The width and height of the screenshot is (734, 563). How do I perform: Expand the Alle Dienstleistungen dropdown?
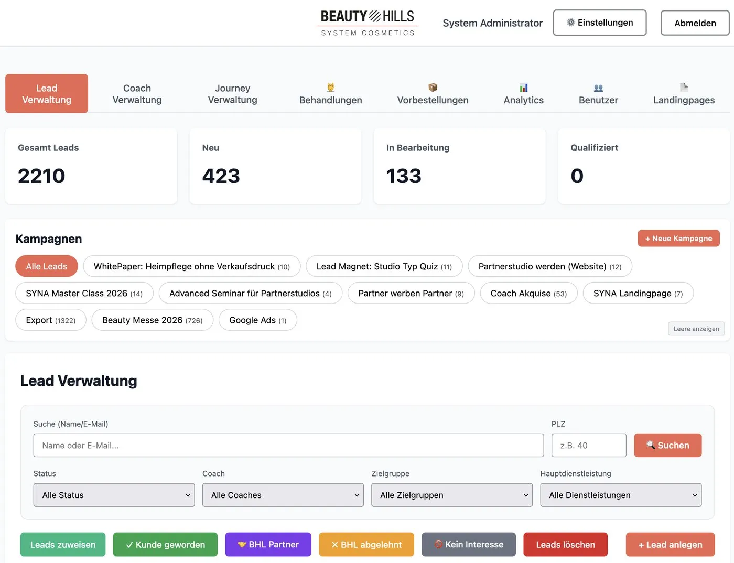point(621,495)
